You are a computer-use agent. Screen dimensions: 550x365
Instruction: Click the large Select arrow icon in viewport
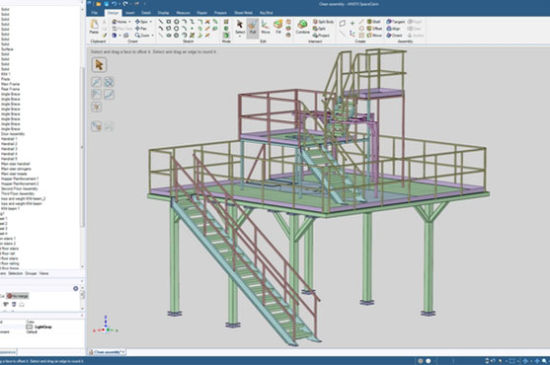(99, 65)
